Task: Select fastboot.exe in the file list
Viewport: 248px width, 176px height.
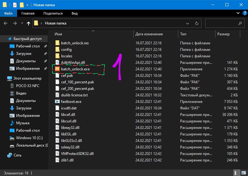Action: click(71, 102)
